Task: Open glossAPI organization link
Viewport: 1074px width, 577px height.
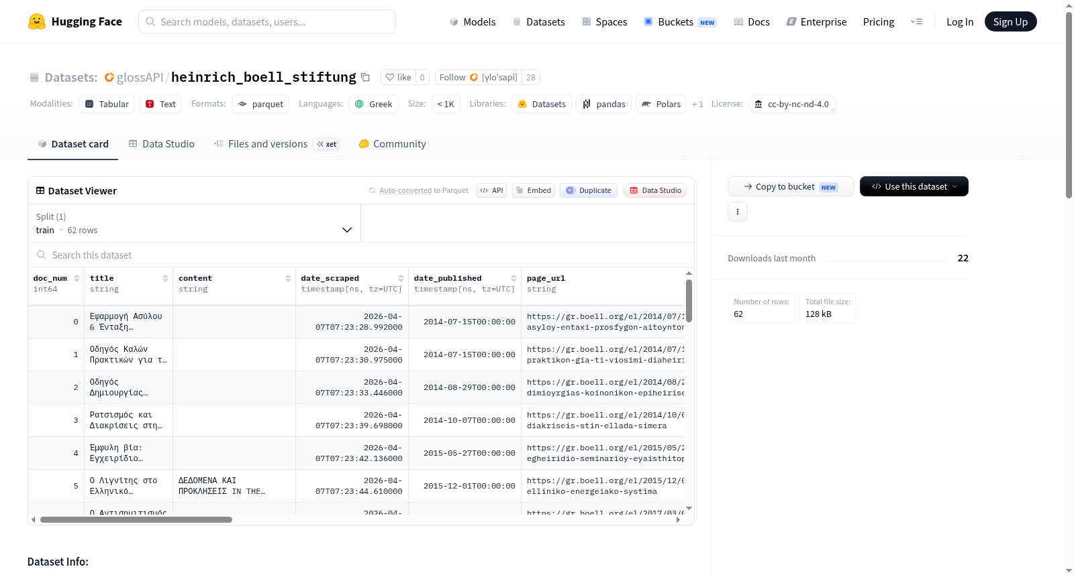Action: (140, 77)
